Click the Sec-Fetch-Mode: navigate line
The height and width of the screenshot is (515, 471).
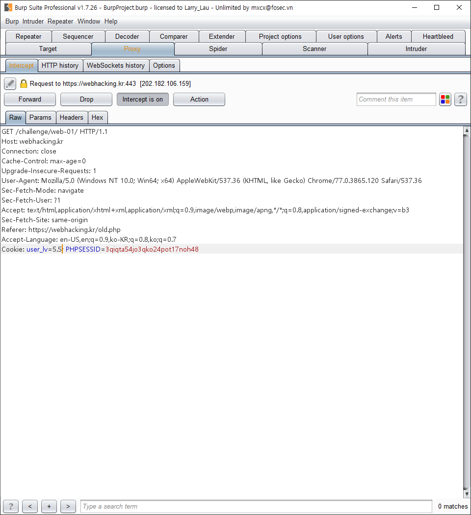pyautogui.click(x=43, y=190)
